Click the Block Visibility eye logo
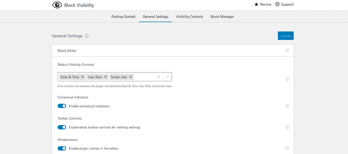Viewport: 348px width, 154px height. point(57,5)
